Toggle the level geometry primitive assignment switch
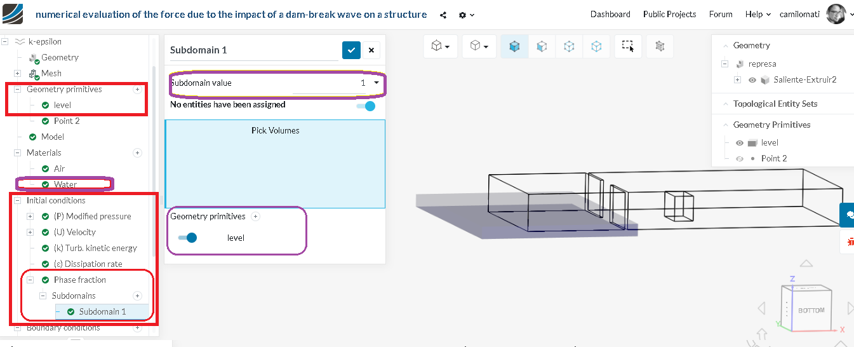The height and width of the screenshot is (347, 854). coord(187,238)
